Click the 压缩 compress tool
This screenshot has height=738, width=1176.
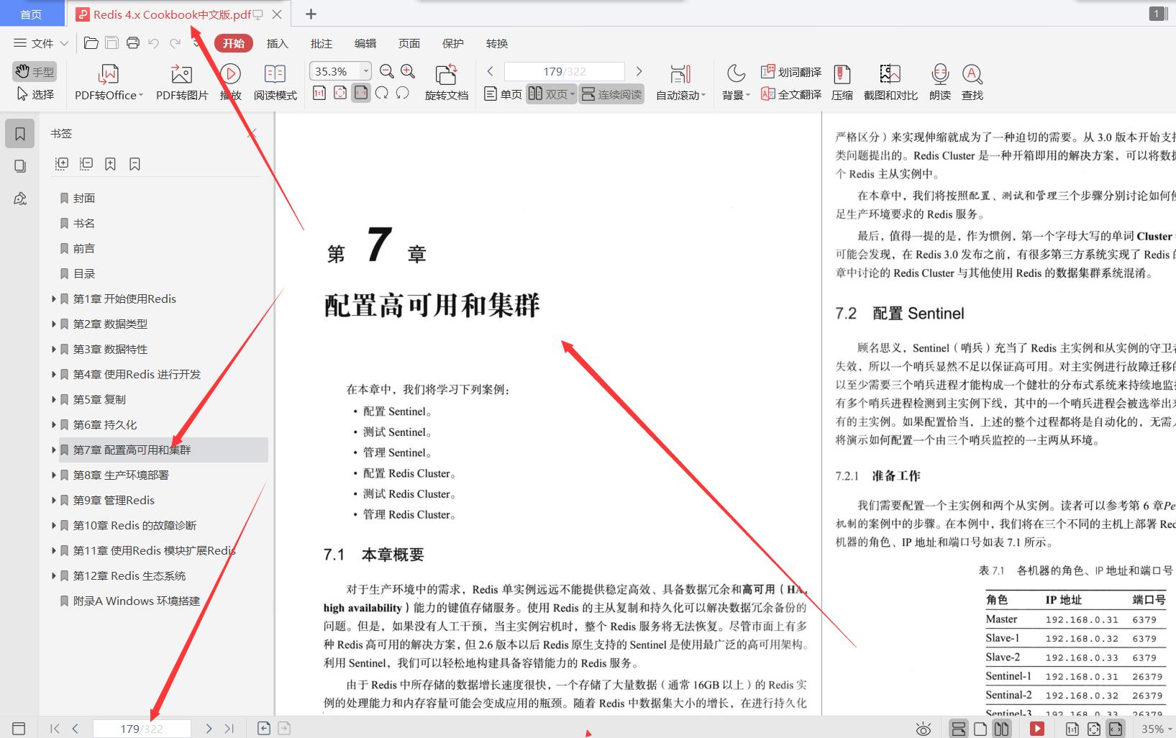click(842, 82)
